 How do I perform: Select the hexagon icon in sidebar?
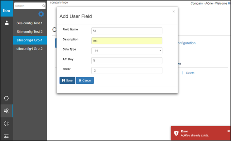pos(6,98)
